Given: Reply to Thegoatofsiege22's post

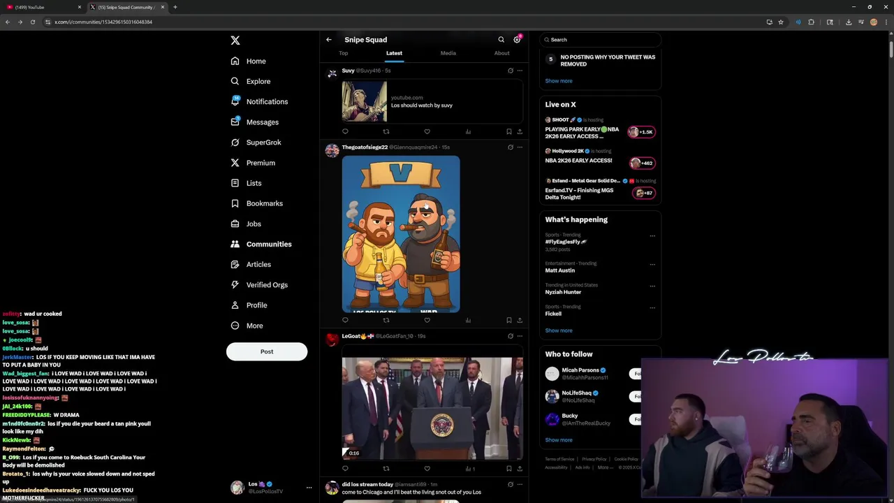Looking at the screenshot, I should click(x=345, y=320).
